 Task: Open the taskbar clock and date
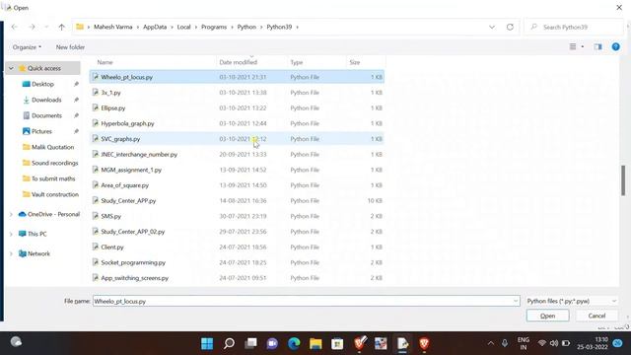coord(592,343)
